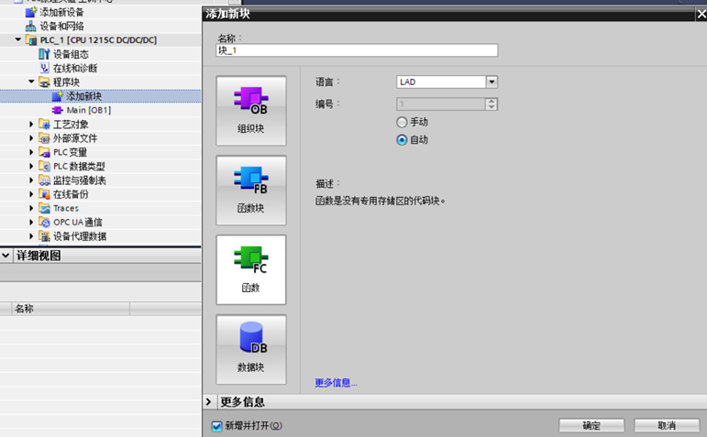Select the 在线和诊断 tree entry text
The image size is (707, 437).
(75, 68)
